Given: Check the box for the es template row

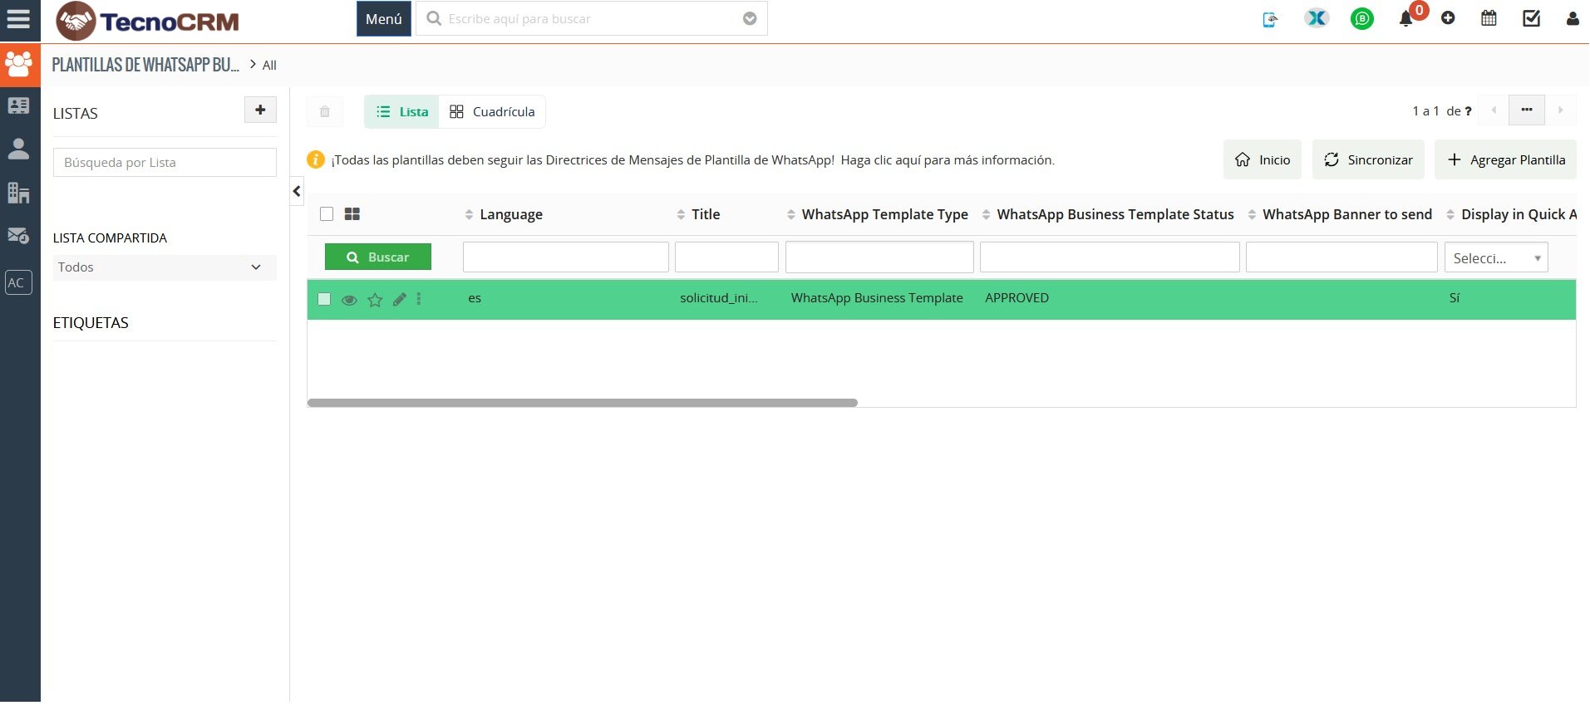Looking at the screenshot, I should pyautogui.click(x=324, y=299).
